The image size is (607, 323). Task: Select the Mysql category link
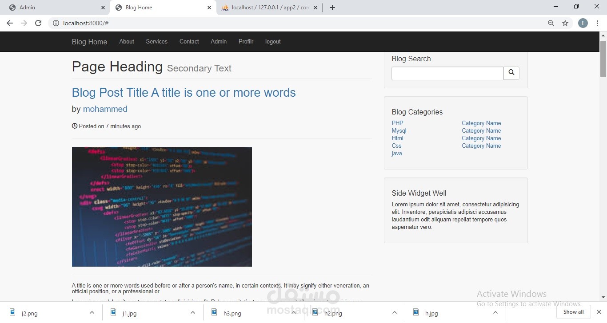click(399, 130)
